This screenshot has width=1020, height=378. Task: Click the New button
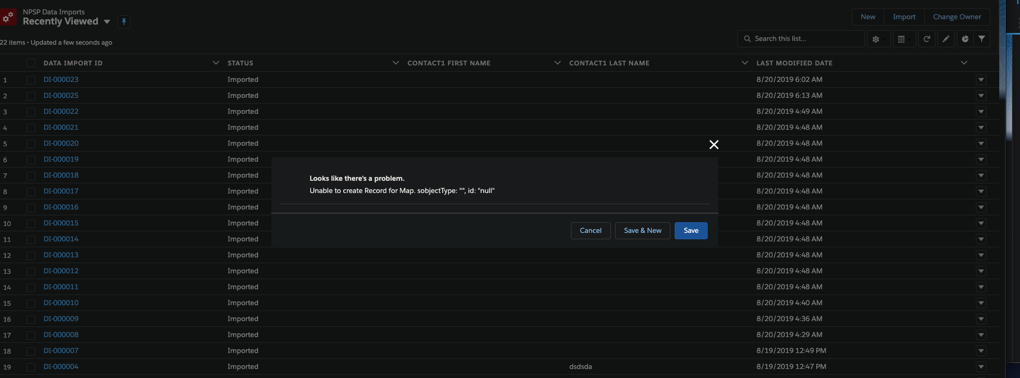click(x=868, y=17)
